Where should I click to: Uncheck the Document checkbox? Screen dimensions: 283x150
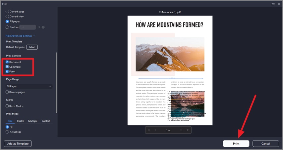7,62
